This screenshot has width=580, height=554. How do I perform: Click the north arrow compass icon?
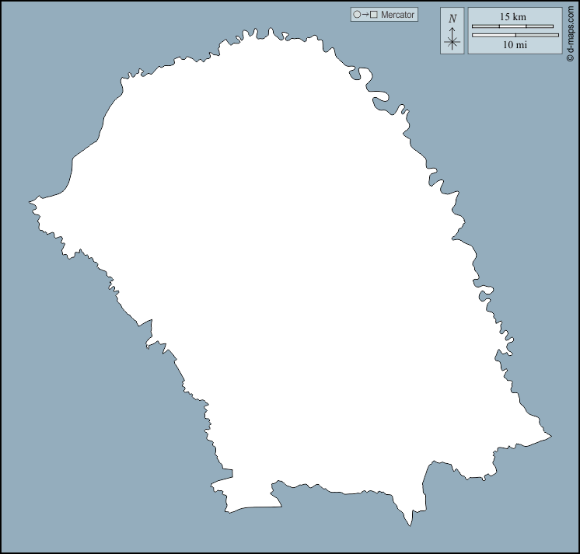pyautogui.click(x=452, y=31)
